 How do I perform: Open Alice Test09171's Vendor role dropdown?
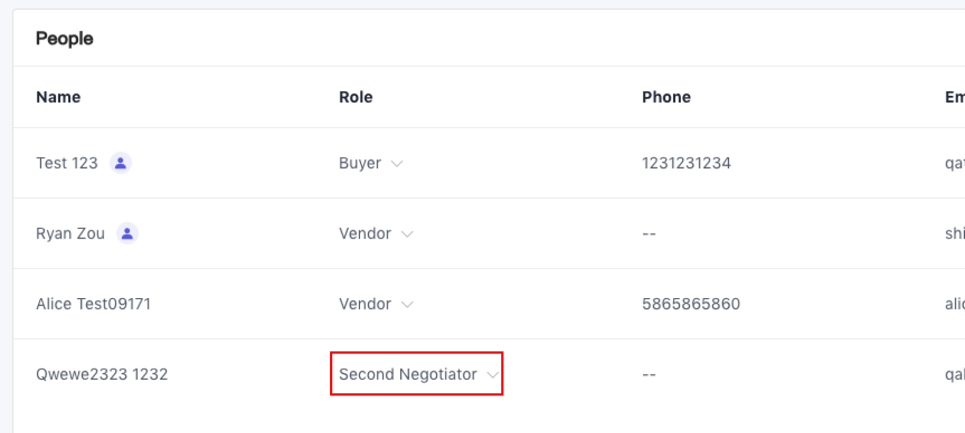376,304
